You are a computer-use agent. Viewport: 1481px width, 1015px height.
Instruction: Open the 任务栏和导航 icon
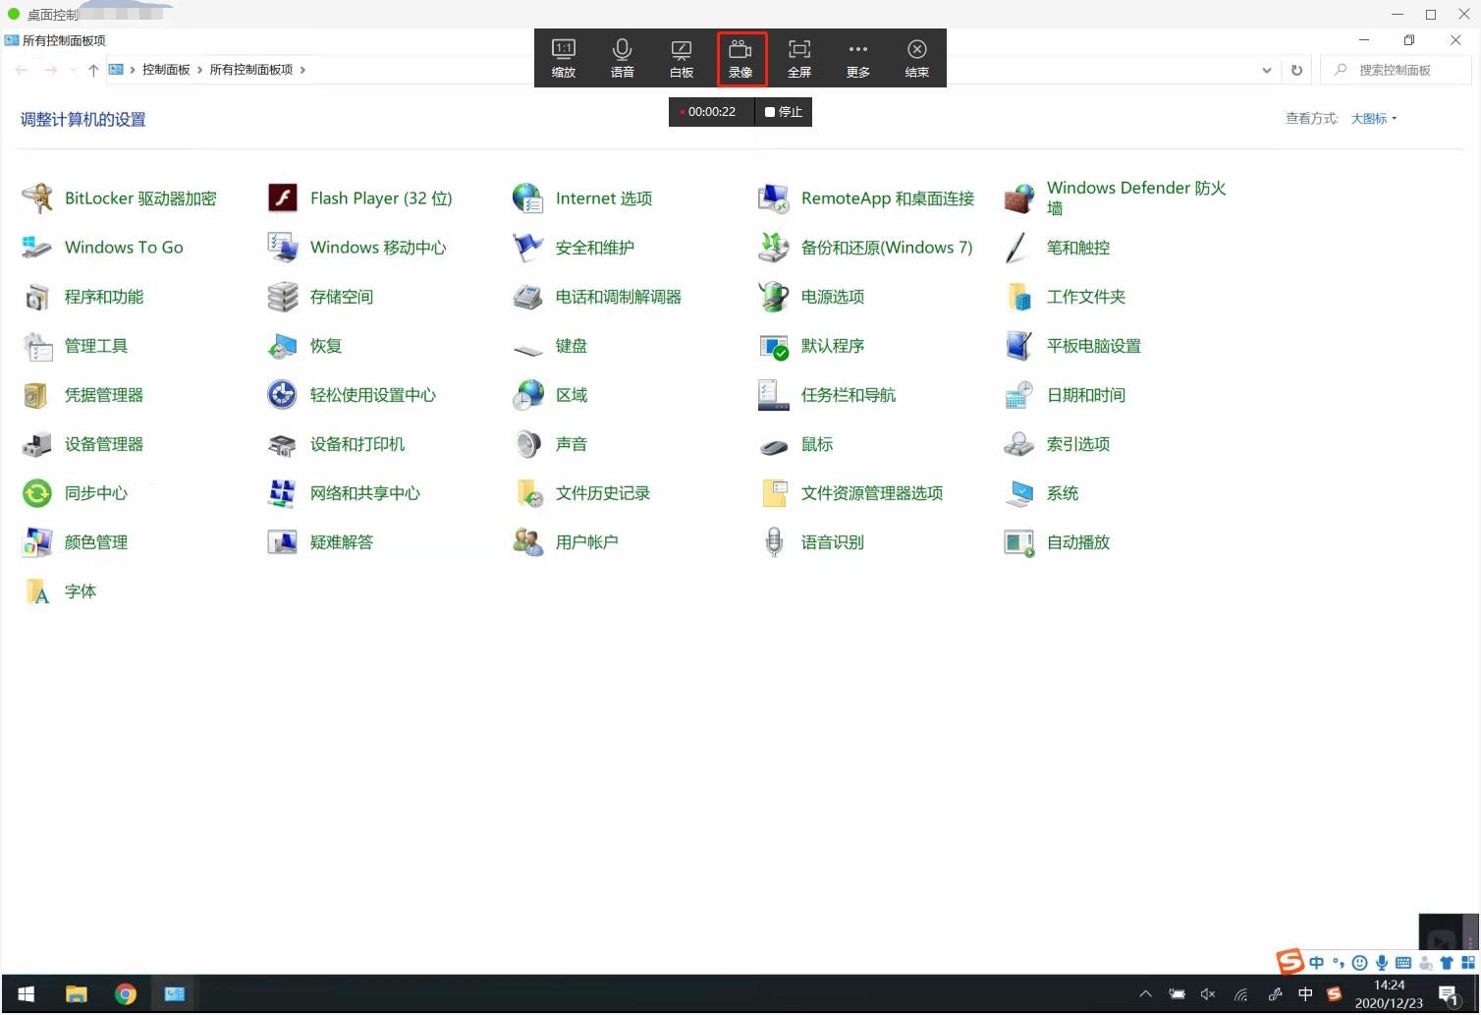click(774, 395)
